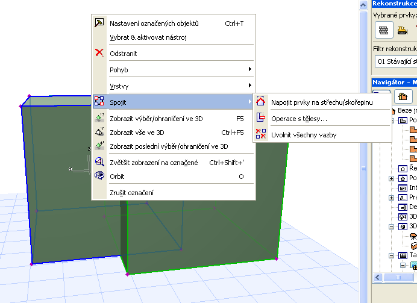This screenshot has height=303, width=417.
Task: Click the vertical scrollbar up arrow
Action: pos(363,5)
